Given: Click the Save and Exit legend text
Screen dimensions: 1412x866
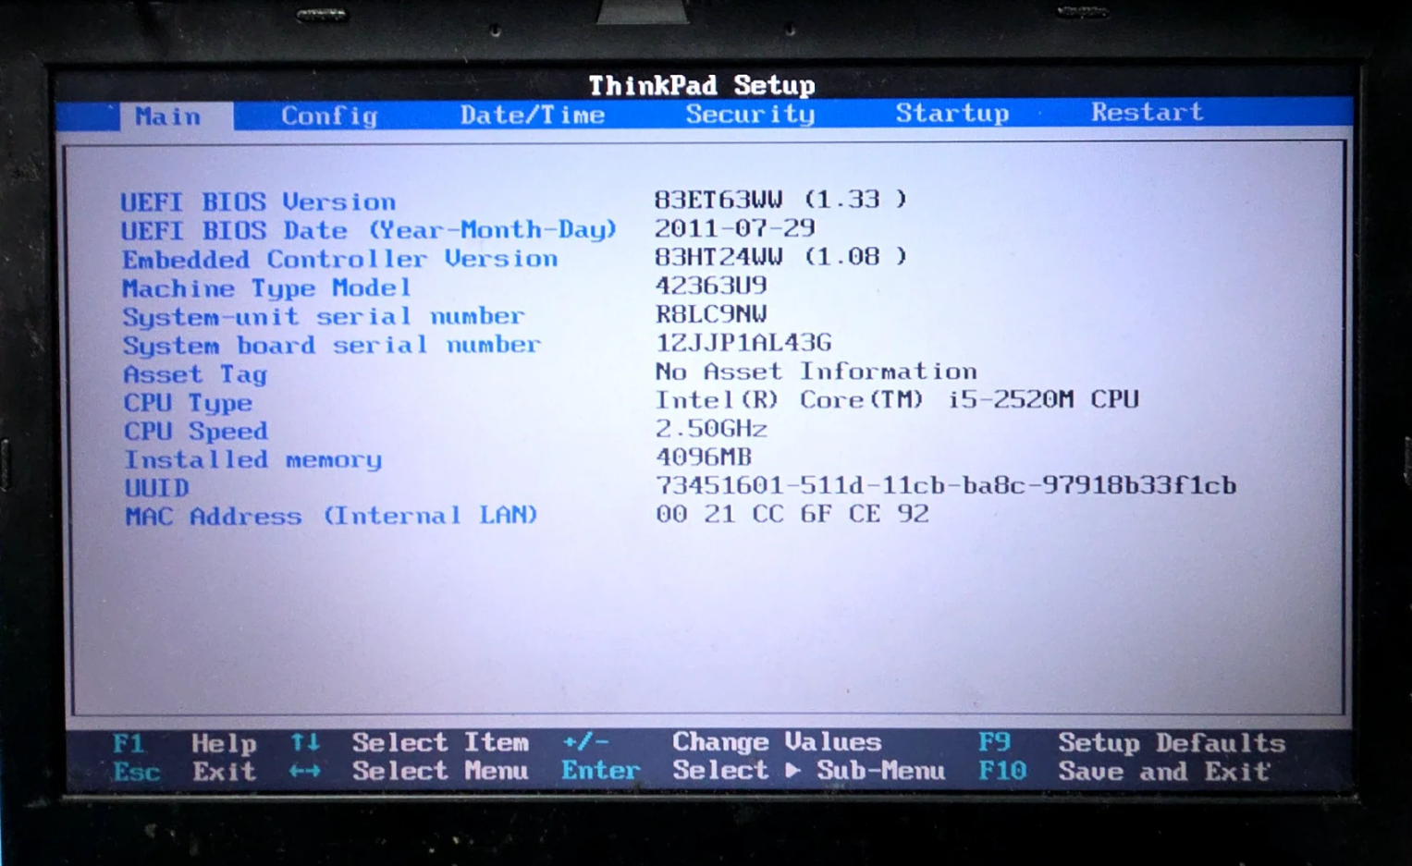Looking at the screenshot, I should pyautogui.click(x=1164, y=772).
